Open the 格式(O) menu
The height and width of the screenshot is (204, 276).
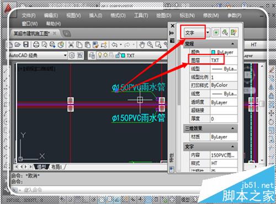pos(118,15)
